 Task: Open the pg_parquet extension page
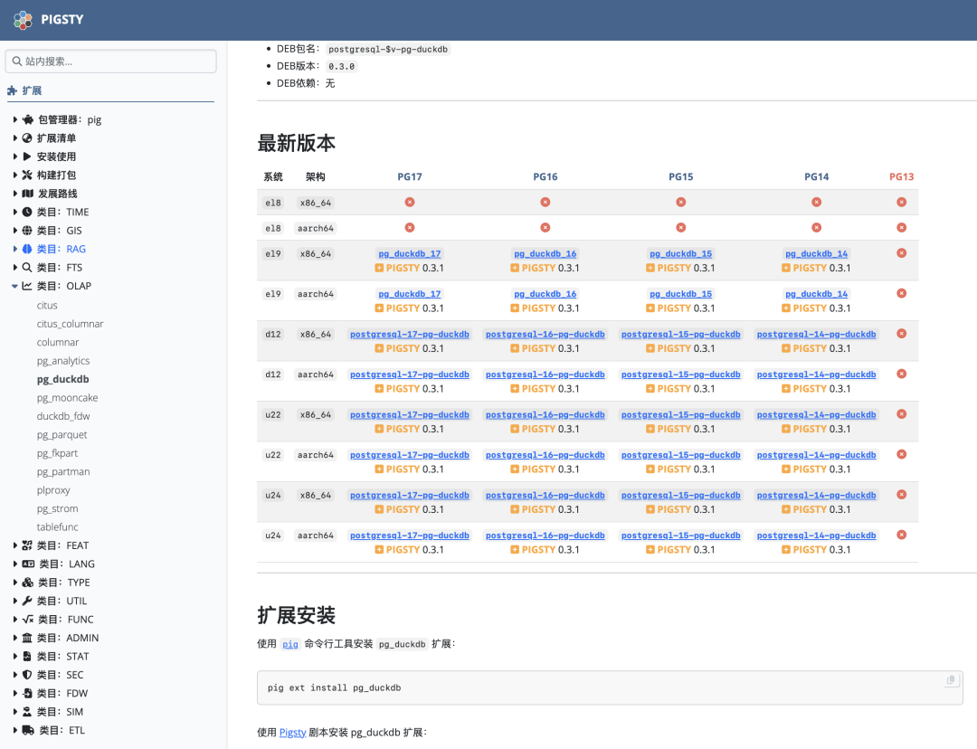coord(62,435)
